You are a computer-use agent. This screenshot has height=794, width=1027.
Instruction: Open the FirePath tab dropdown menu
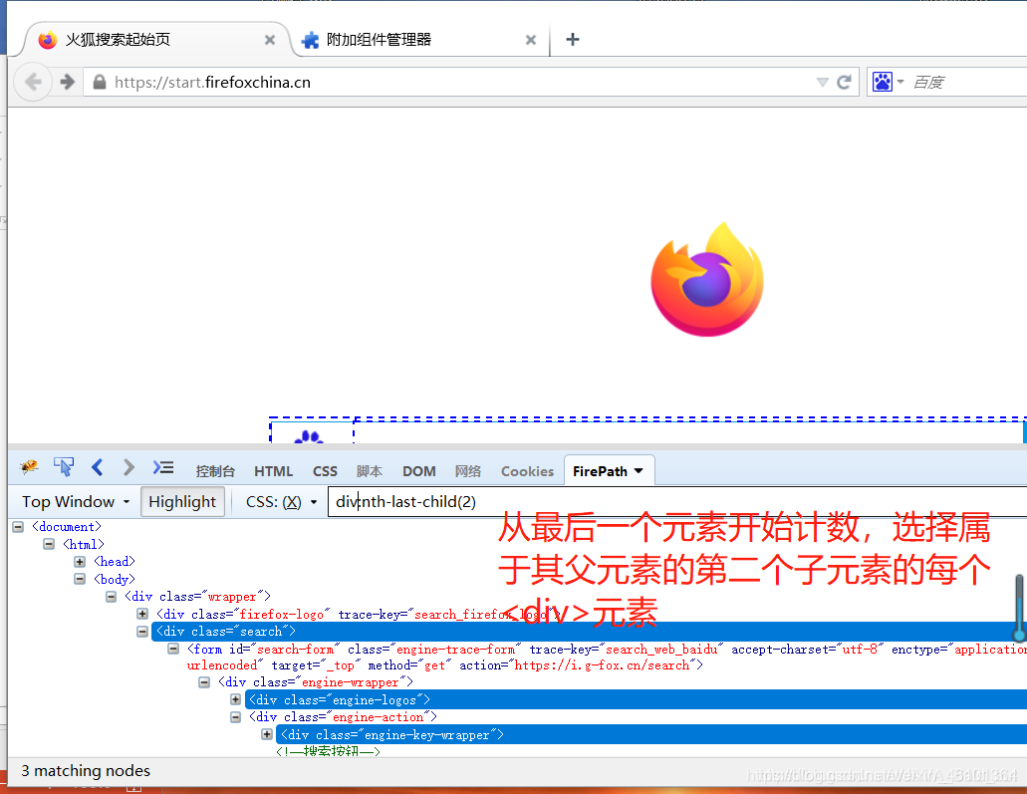(x=639, y=471)
